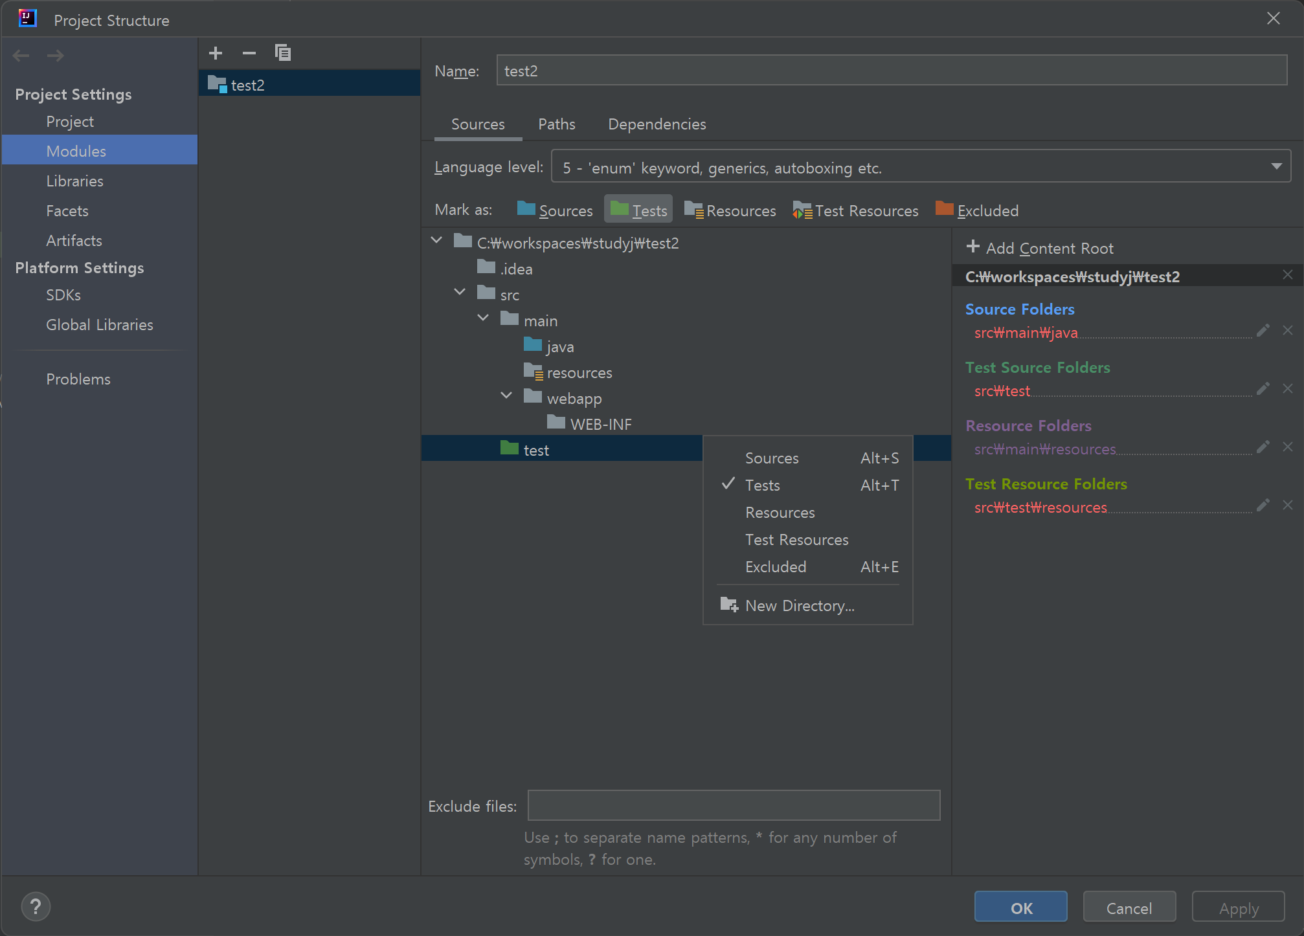
Task: Click the OK button
Action: click(x=1020, y=908)
